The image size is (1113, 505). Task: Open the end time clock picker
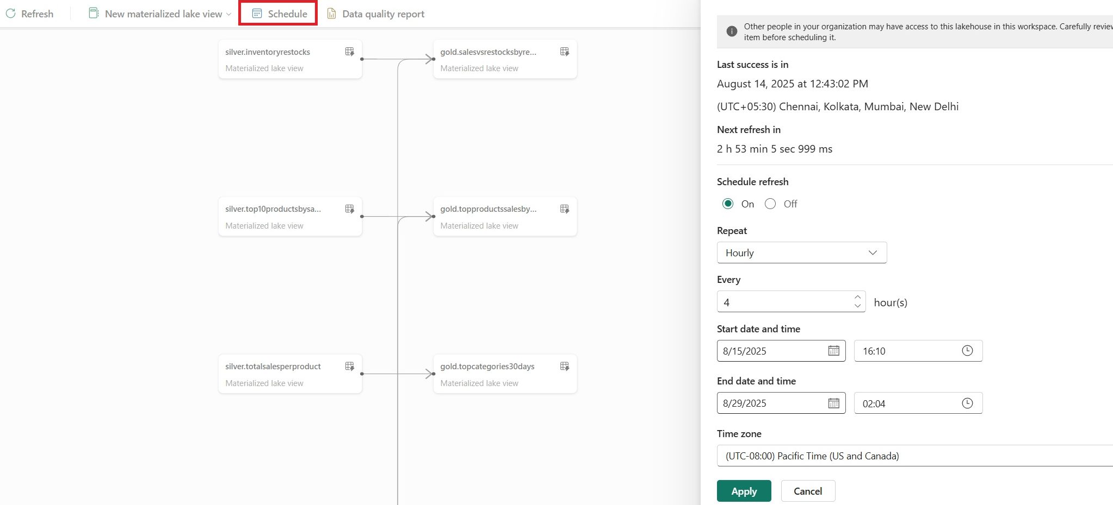click(967, 403)
